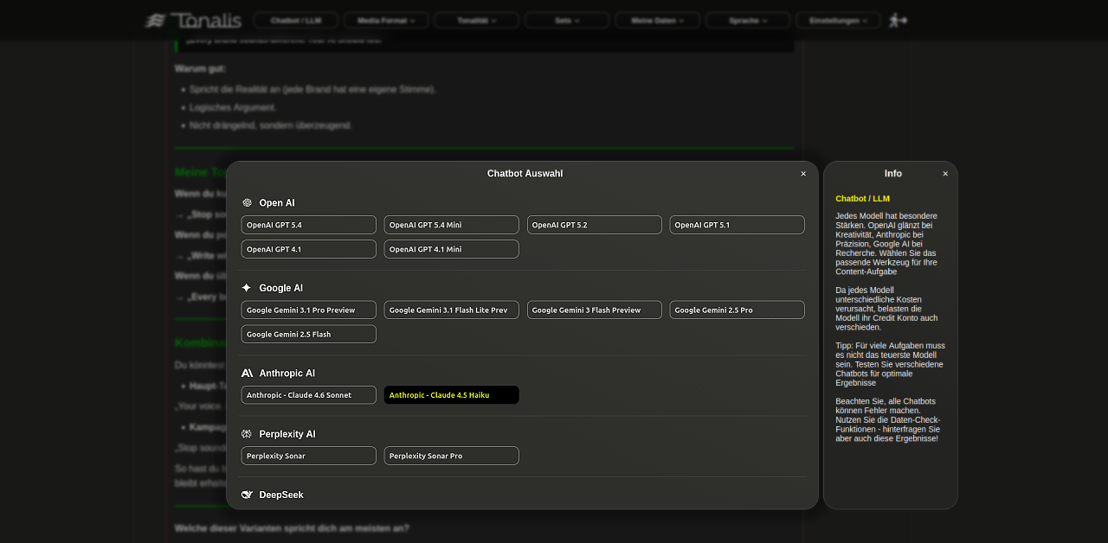Open the Tonalität dropdown menu
The image size is (1108, 543).
[477, 21]
